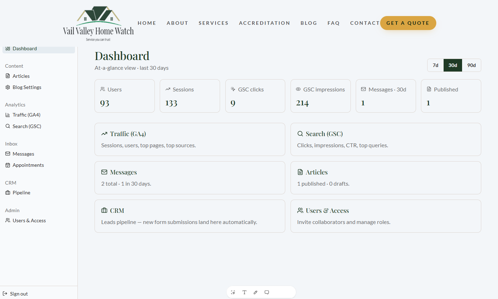Click the Vail Valley Home Watch logo
This screenshot has height=299, width=498.
98,24
